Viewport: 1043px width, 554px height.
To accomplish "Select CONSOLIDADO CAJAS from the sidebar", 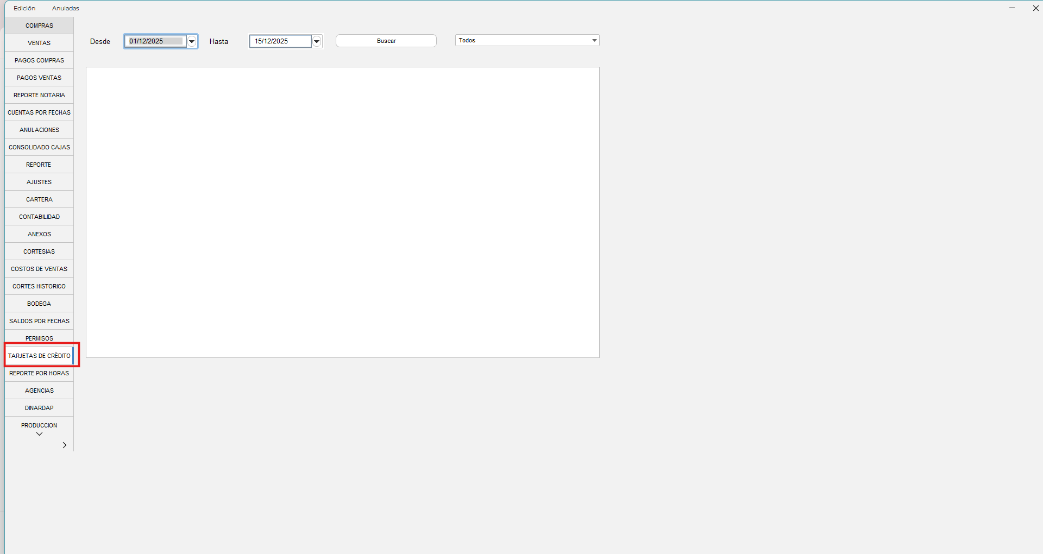I will click(x=39, y=147).
